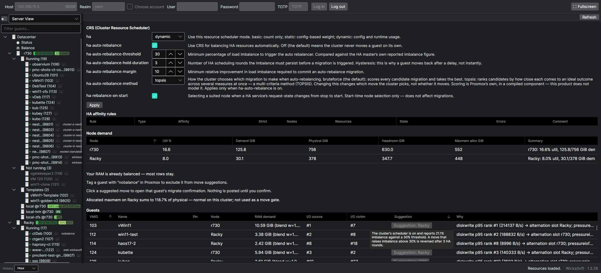Click the r730 CPU usage bar
Viewport: 601px width, 273px height.
click(x=43, y=54)
